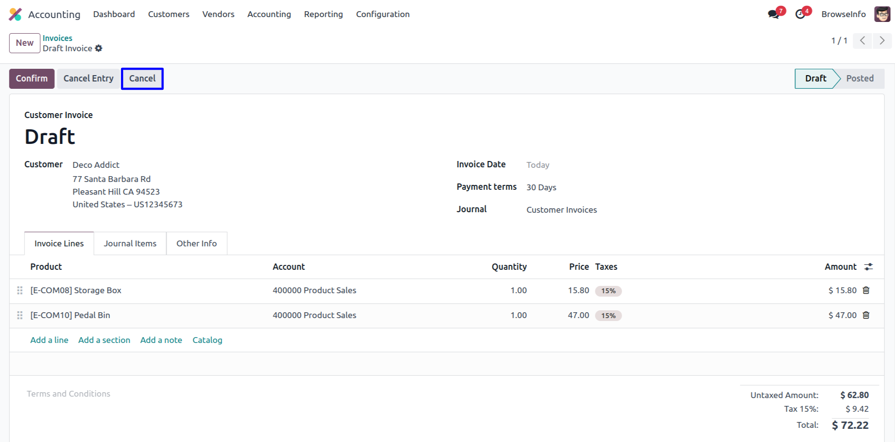Click the Add a line link
The height and width of the screenshot is (442, 895).
click(49, 340)
